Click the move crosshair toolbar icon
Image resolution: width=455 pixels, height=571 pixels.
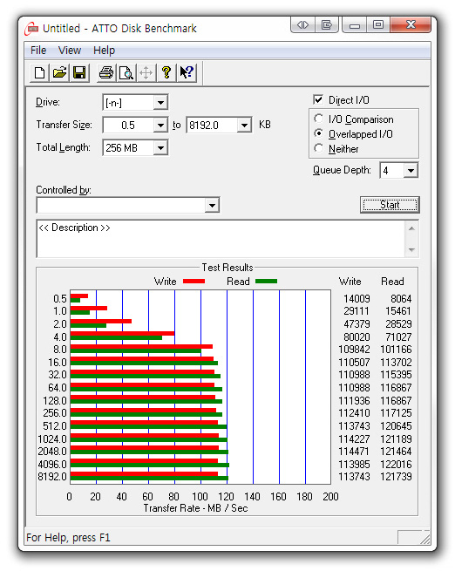pos(146,72)
